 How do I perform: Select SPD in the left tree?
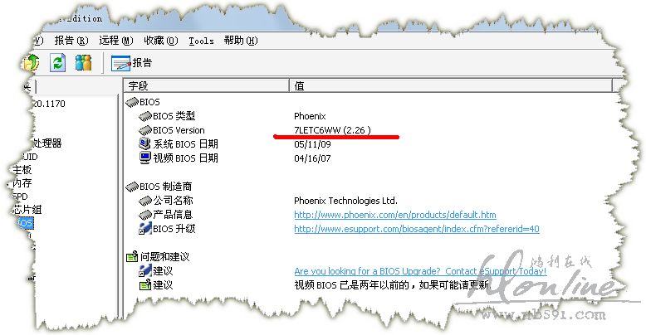(x=20, y=197)
